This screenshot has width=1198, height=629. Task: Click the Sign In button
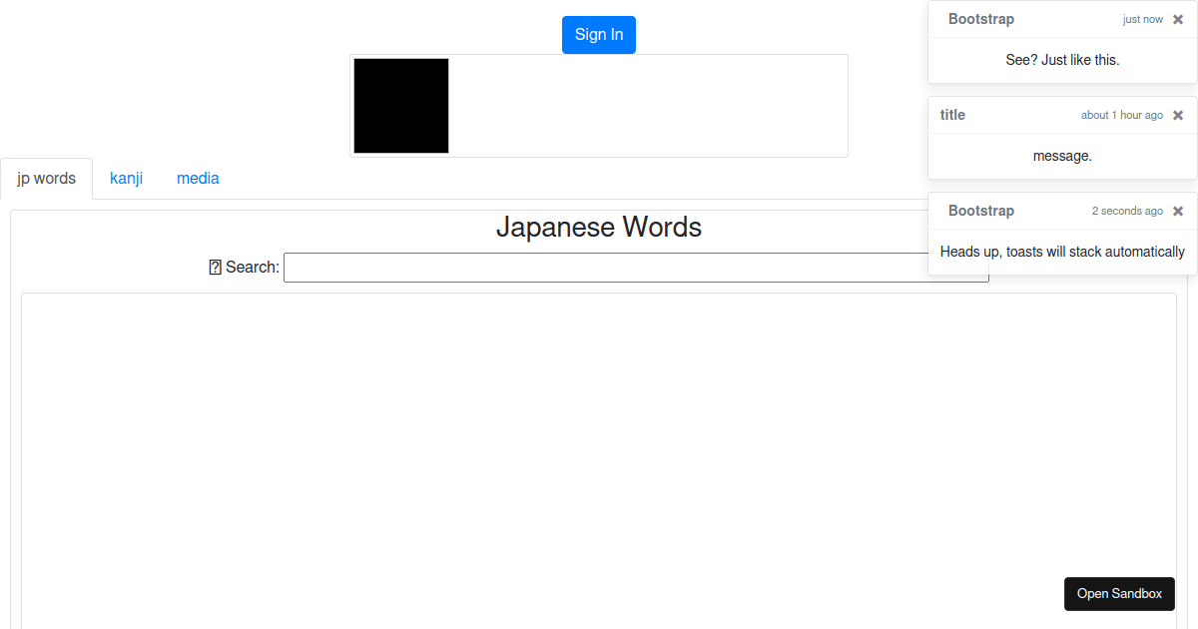598,34
